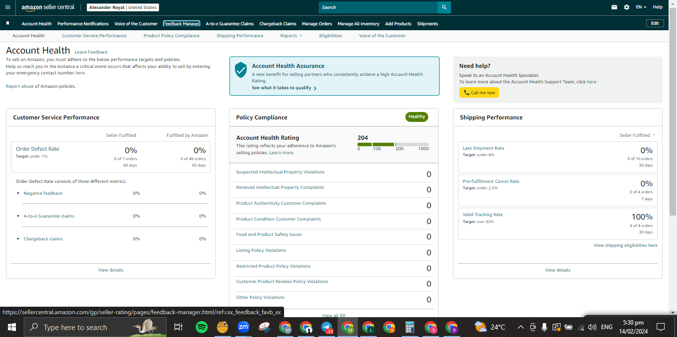This screenshot has width=677, height=337.
Task: Click the microphone tray icon
Action: point(544,327)
